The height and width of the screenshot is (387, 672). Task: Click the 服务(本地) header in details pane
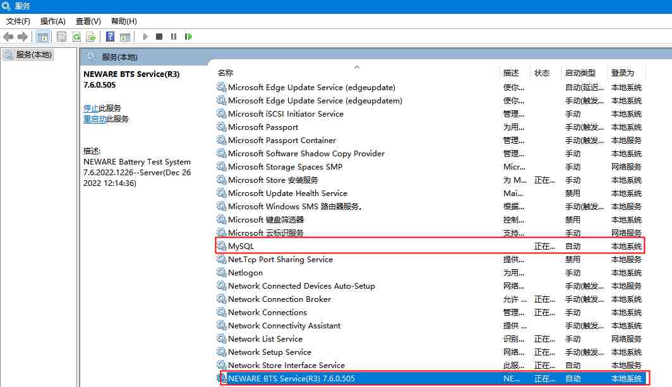pyautogui.click(x=119, y=57)
